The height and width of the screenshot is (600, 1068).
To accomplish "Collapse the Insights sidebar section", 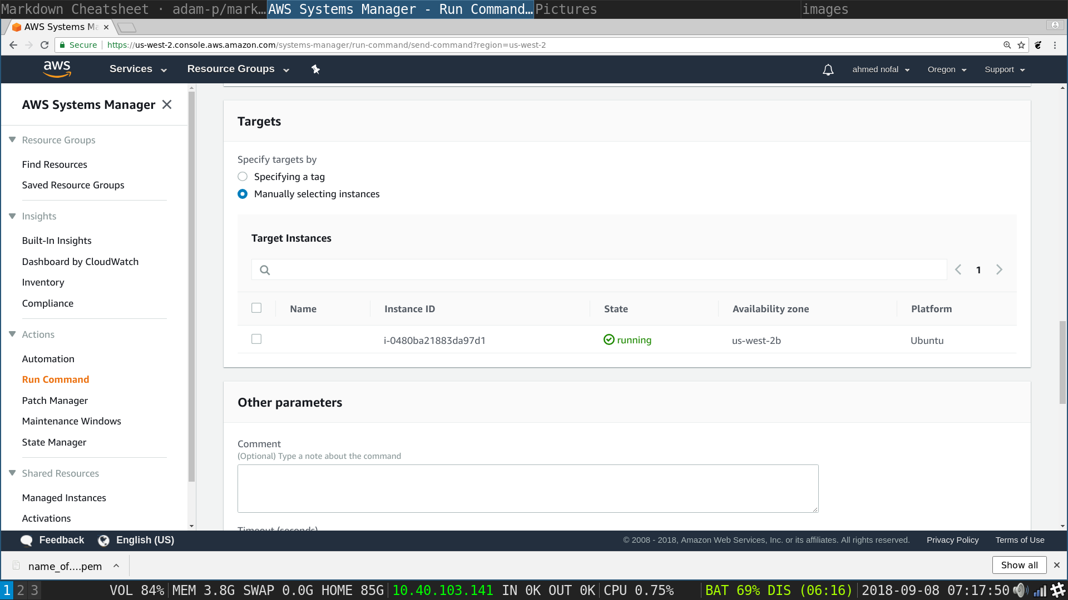I will (12, 216).
